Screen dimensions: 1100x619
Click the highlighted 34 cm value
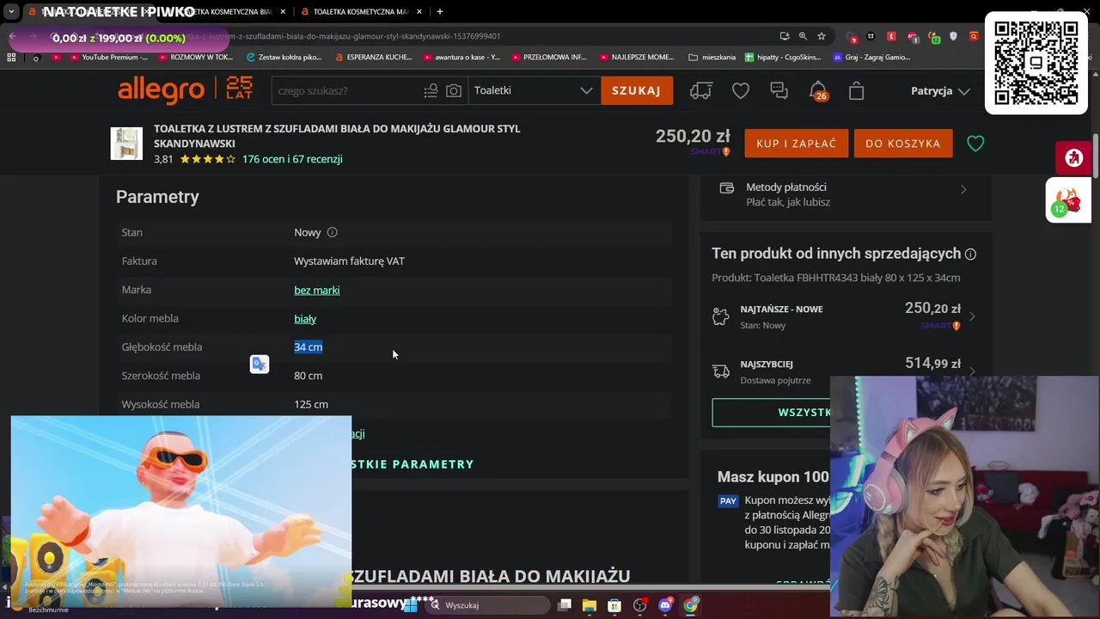tap(309, 347)
